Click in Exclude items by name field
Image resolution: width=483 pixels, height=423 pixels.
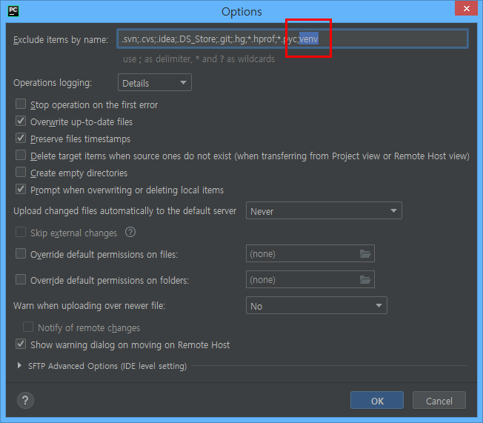click(293, 39)
